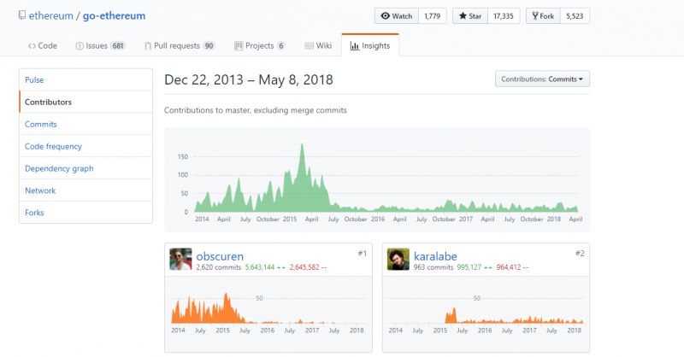The image size is (684, 357).
Task: Click the Pull requests count badge 90
Action: [x=209, y=46]
